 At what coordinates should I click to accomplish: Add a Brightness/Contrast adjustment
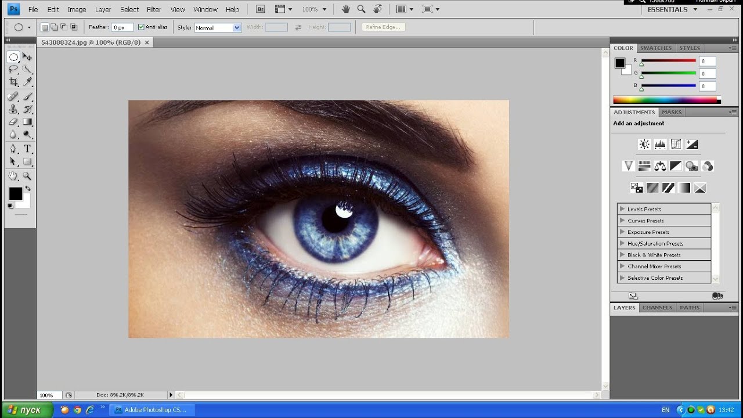point(644,145)
